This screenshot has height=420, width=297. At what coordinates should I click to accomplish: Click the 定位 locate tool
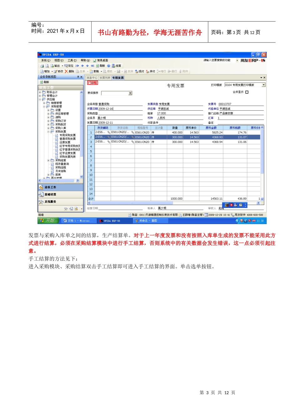[69, 66]
